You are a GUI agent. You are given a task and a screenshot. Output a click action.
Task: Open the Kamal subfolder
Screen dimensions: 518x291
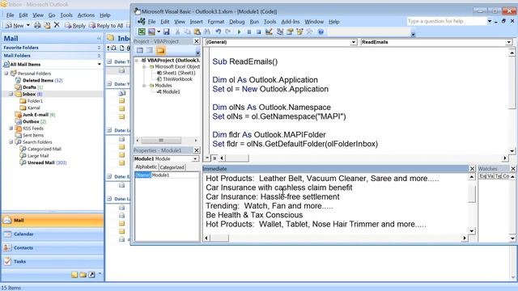point(34,108)
